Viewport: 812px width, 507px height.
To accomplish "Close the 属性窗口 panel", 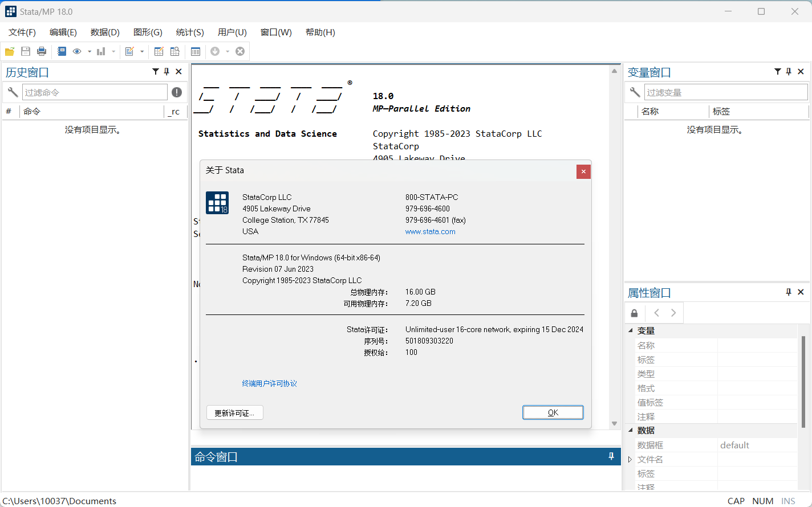I will click(x=801, y=292).
